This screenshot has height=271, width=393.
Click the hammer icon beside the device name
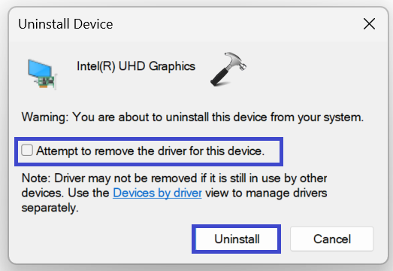tap(228, 69)
